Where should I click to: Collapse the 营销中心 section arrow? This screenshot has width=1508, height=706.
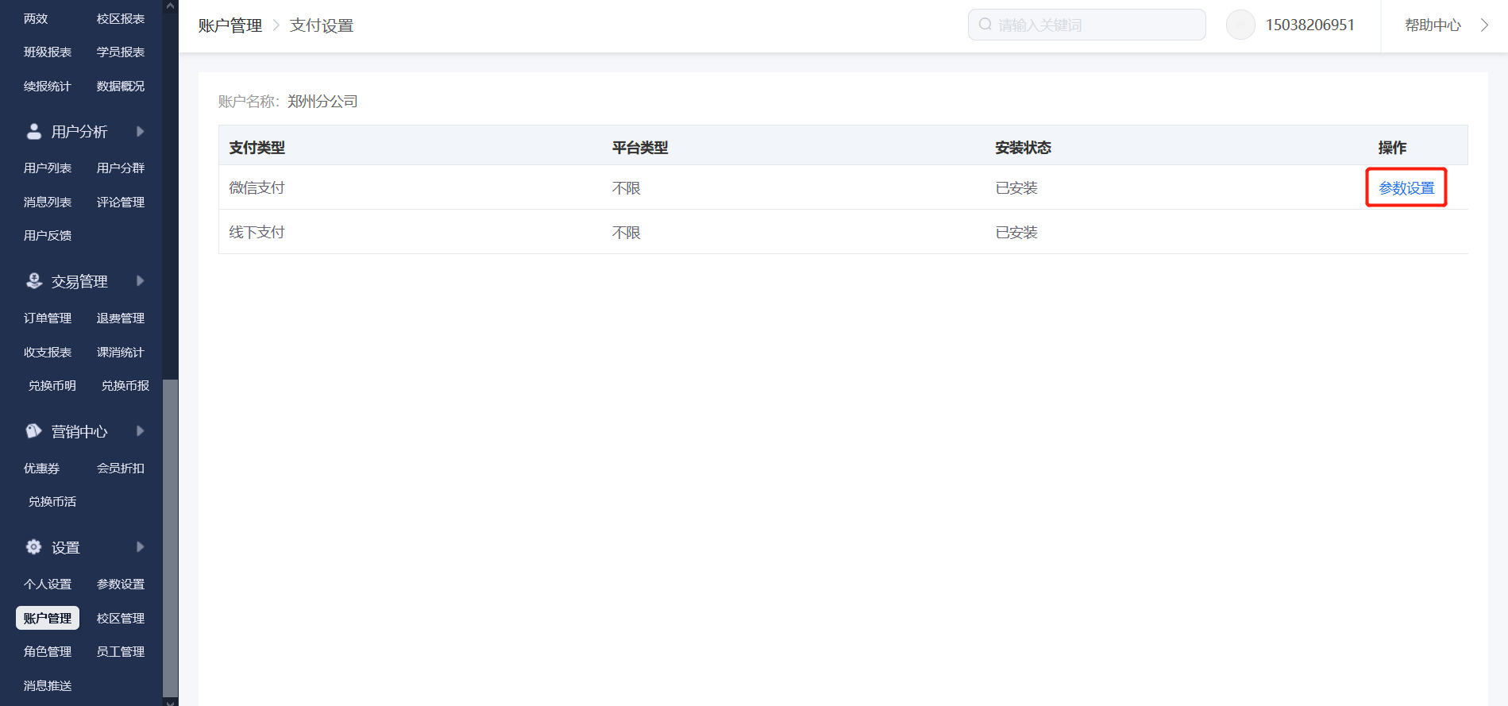[x=141, y=431]
